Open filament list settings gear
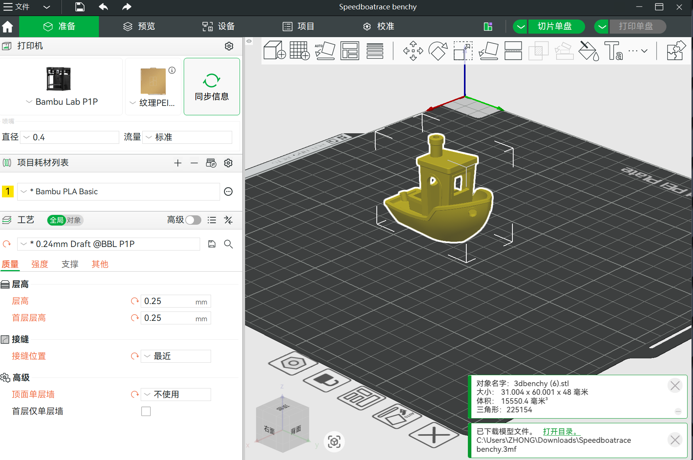This screenshot has height=460, width=693. click(228, 163)
